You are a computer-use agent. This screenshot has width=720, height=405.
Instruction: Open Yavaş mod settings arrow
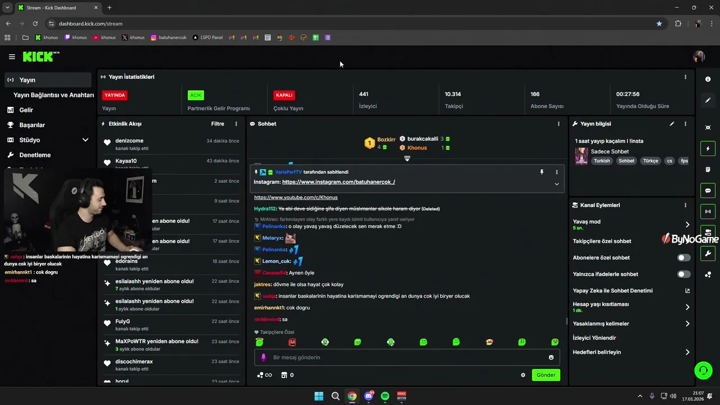click(x=687, y=224)
